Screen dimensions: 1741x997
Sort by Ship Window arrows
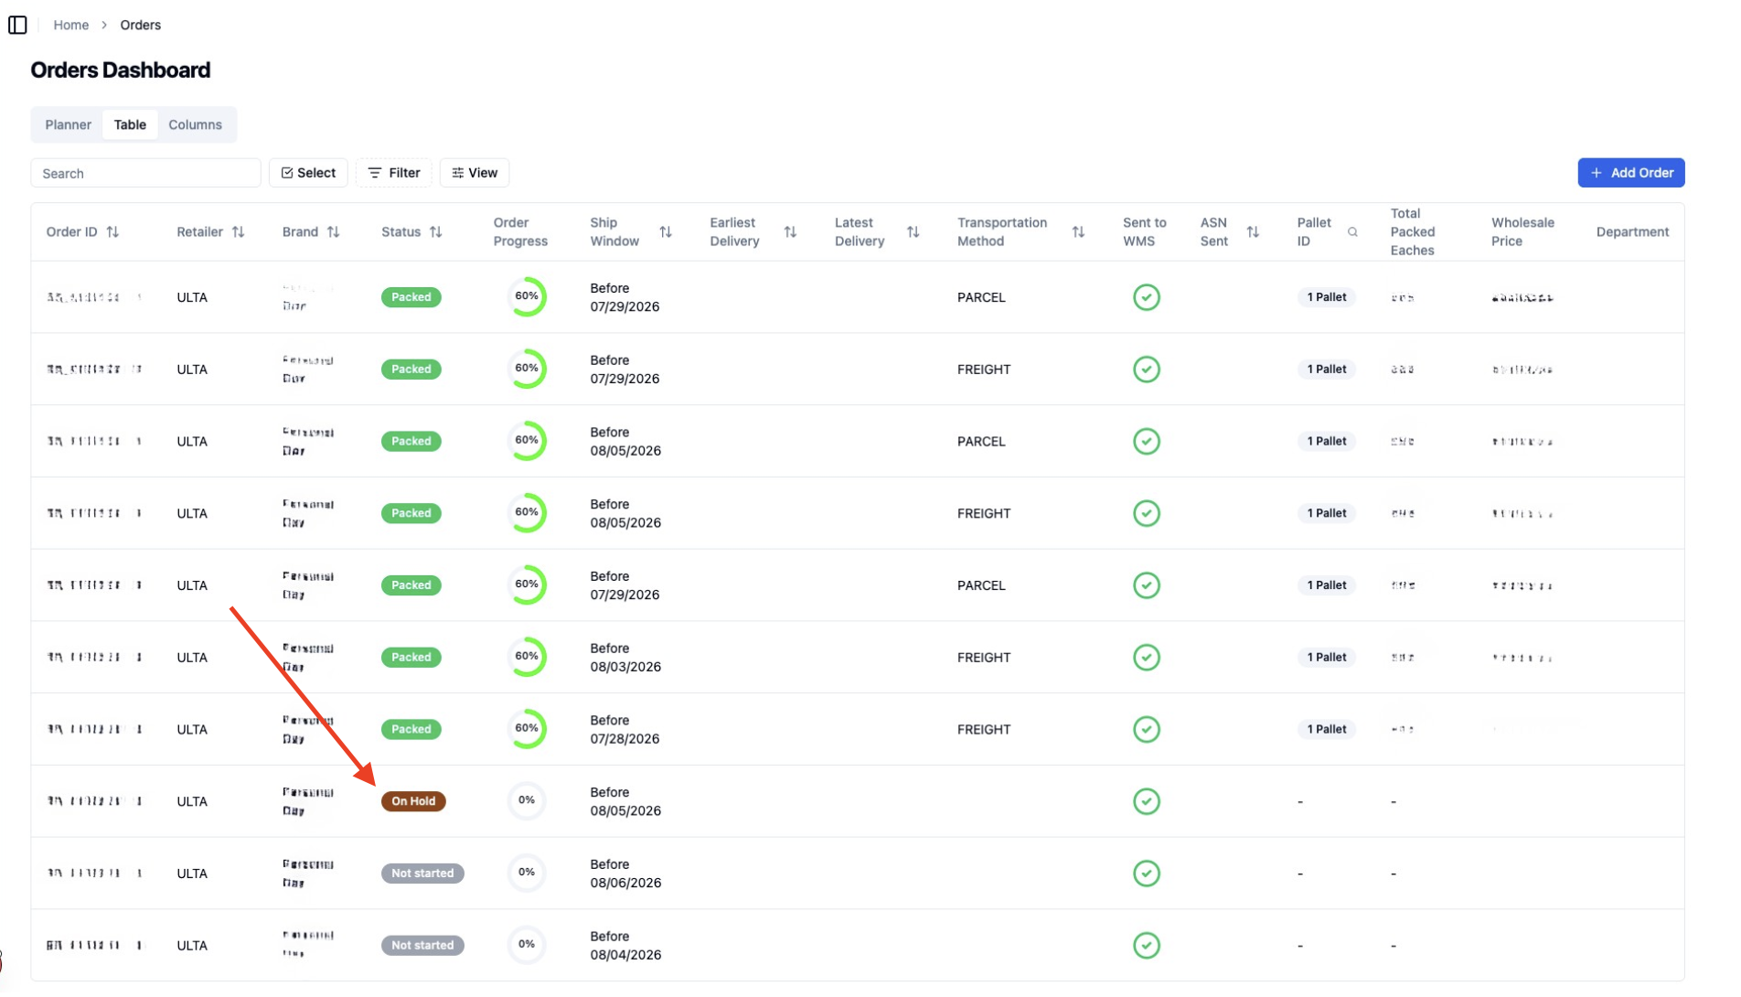click(666, 232)
